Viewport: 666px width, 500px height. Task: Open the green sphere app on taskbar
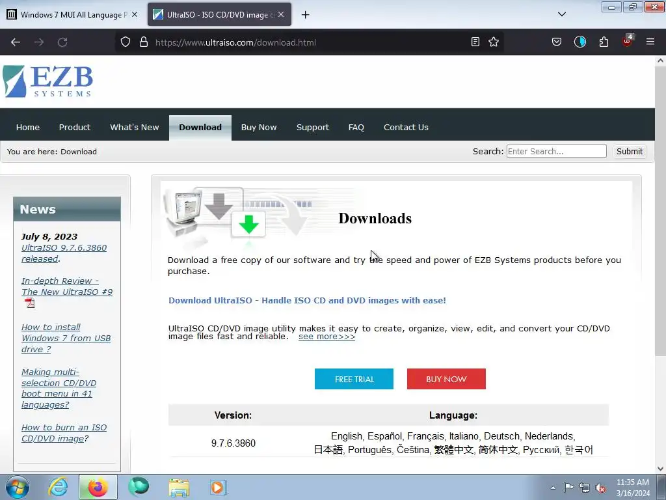(x=139, y=487)
